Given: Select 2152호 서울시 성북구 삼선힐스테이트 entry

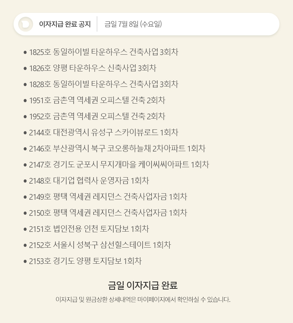Looking at the screenshot, I should [x=100, y=245].
